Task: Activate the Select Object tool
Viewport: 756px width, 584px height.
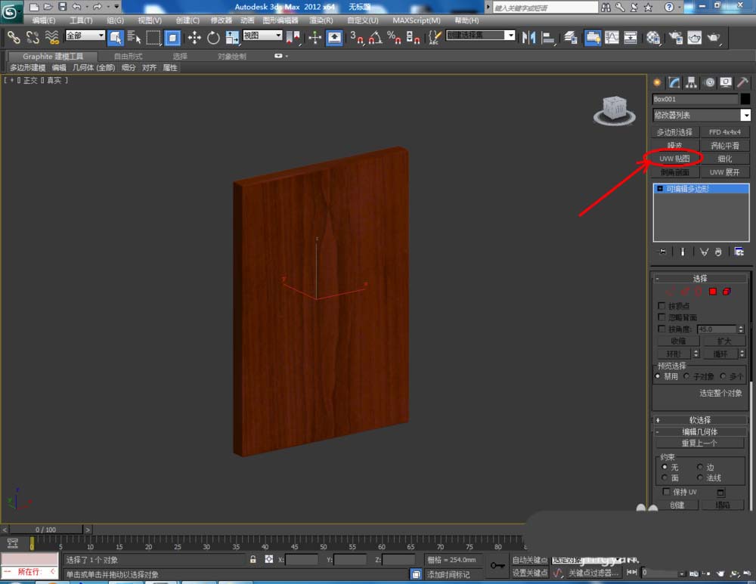Action: coord(116,37)
